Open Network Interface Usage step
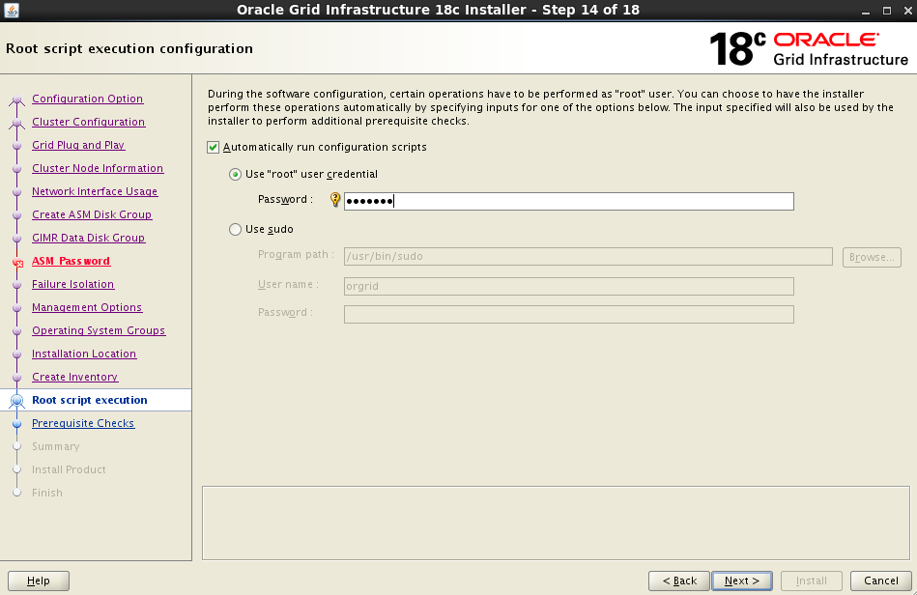Image resolution: width=917 pixels, height=595 pixels. point(95,191)
